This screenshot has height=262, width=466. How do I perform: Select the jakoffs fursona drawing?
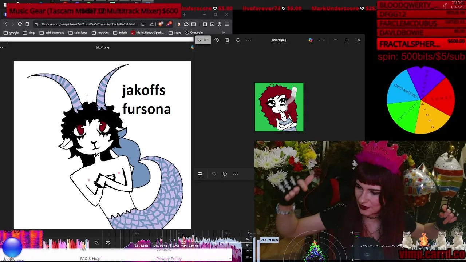tap(102, 145)
